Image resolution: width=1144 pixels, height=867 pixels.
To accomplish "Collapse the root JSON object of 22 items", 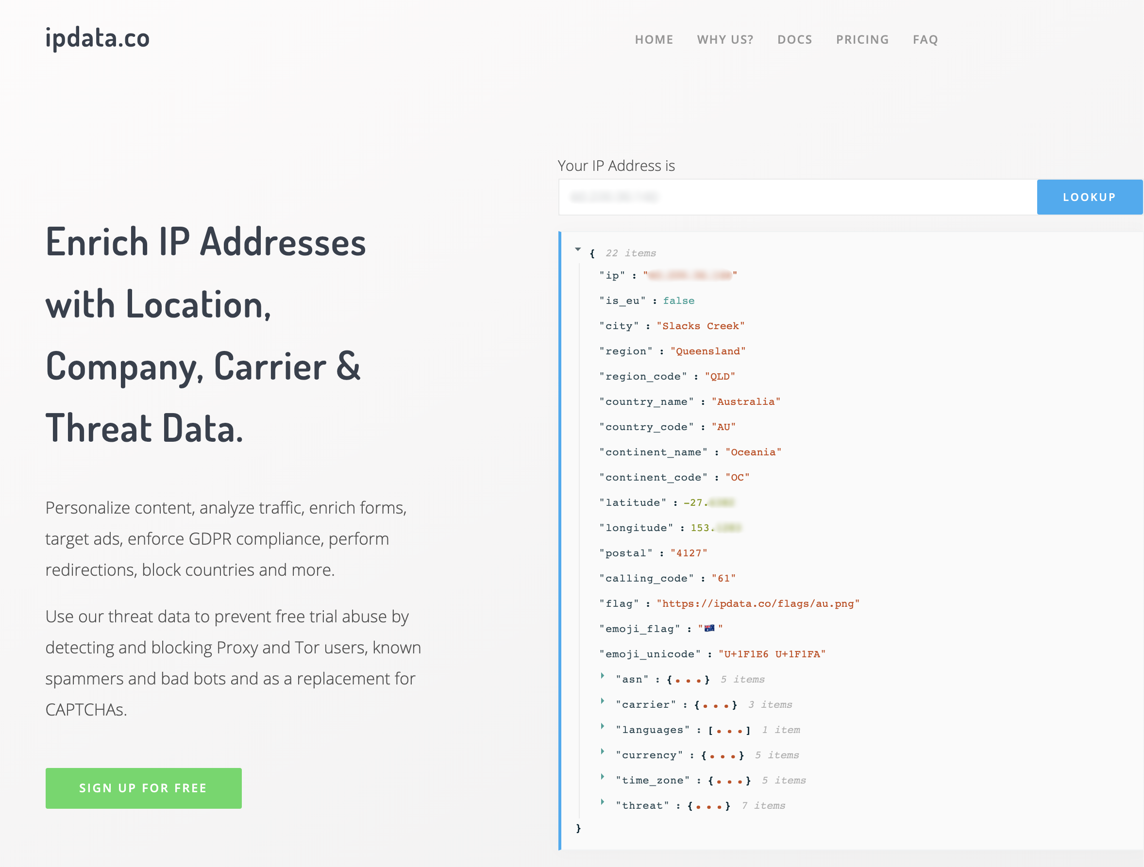I will pos(578,250).
